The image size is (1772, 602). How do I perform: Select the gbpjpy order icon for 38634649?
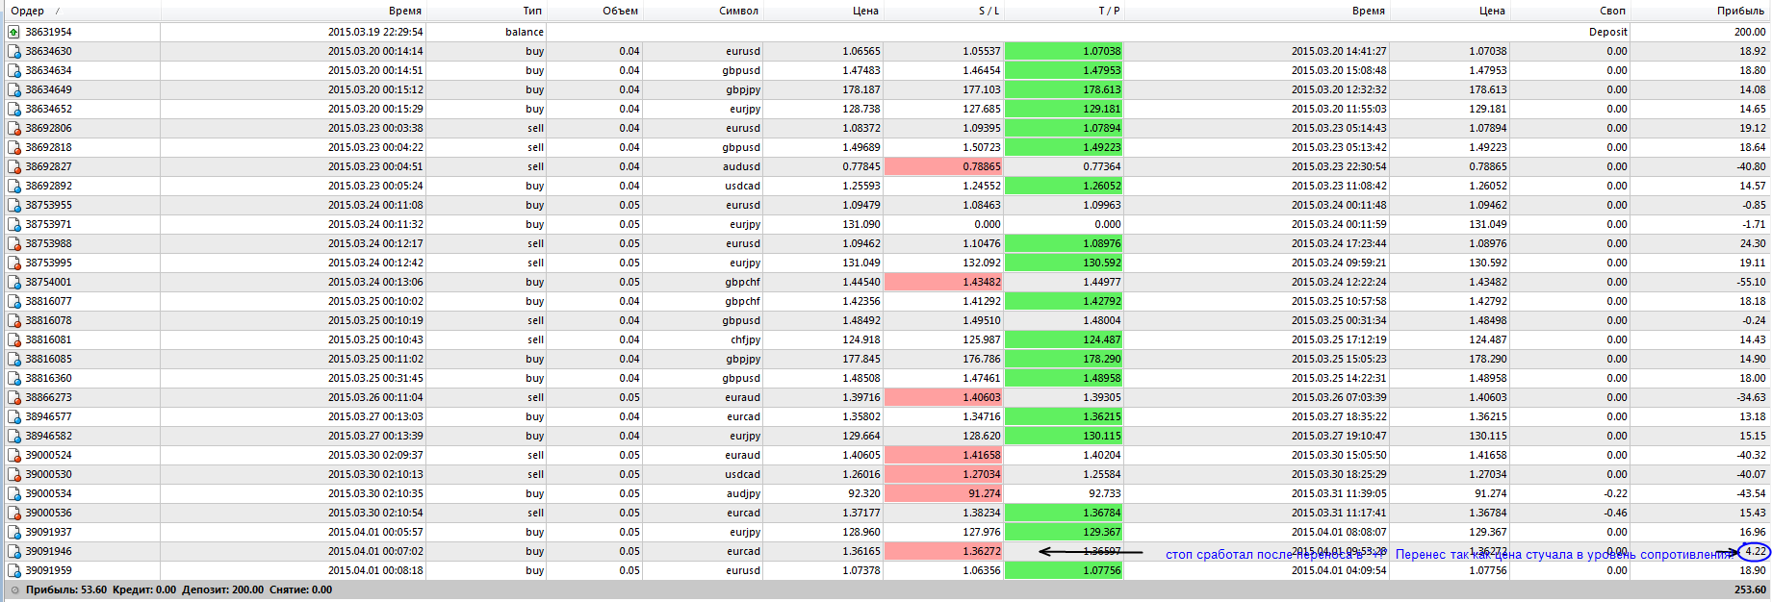[x=13, y=89]
